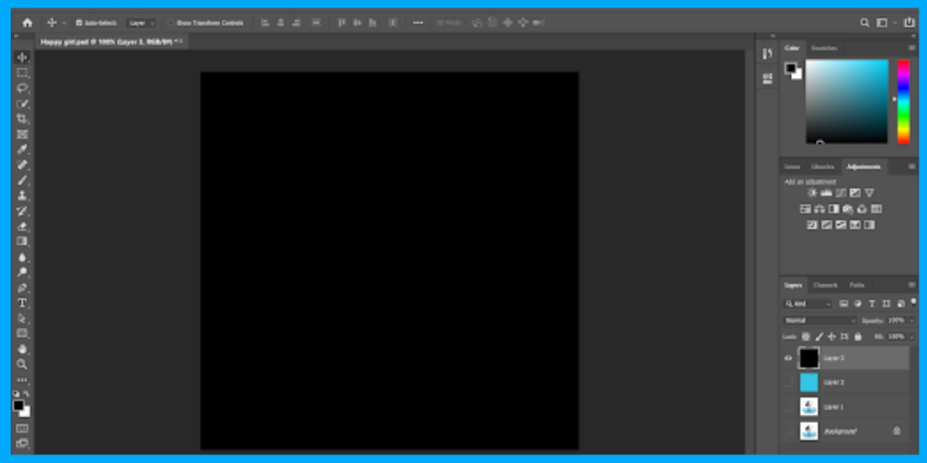Select the History Brush tool
The width and height of the screenshot is (927, 463).
point(22,211)
